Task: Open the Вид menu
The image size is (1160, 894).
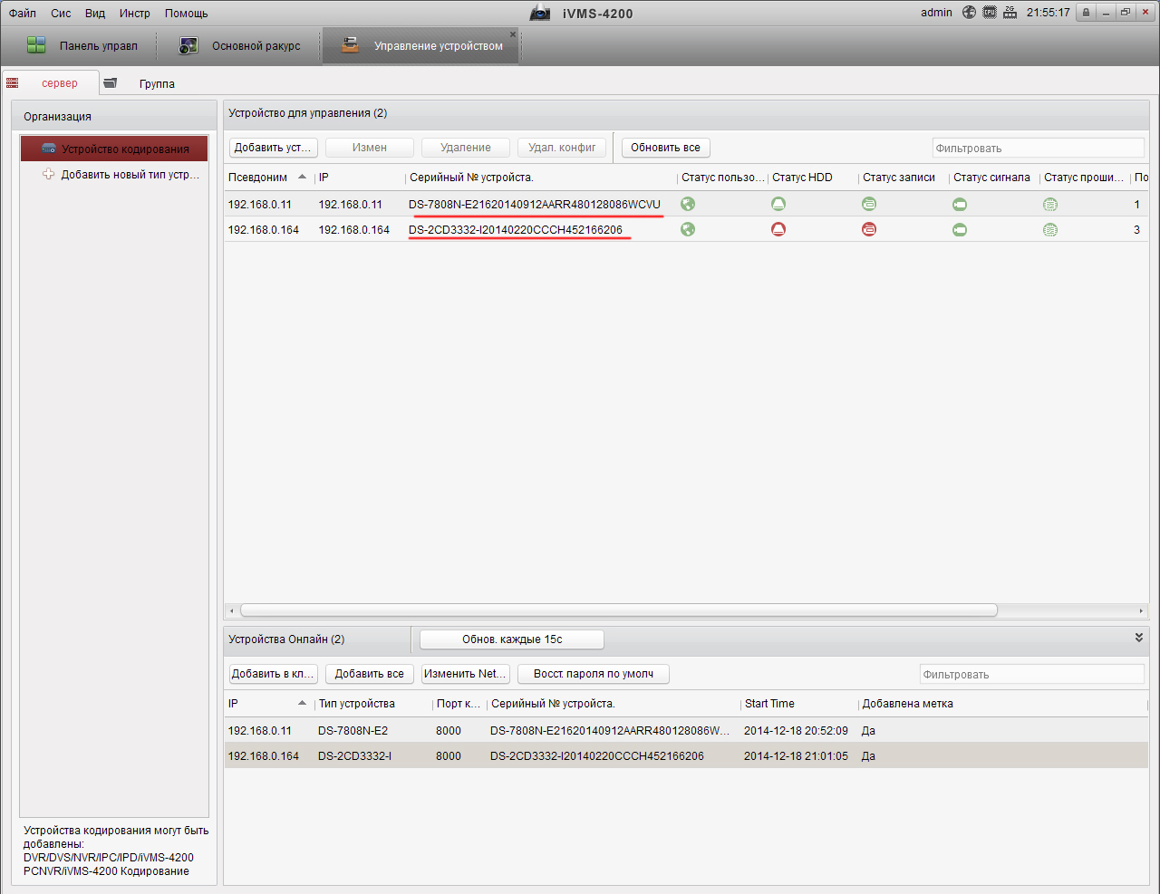Action: point(95,14)
